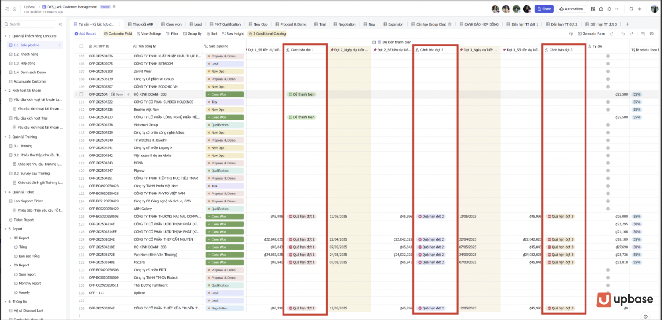Click the sidebar Search field
662x322 pixels.
(x=29, y=24)
